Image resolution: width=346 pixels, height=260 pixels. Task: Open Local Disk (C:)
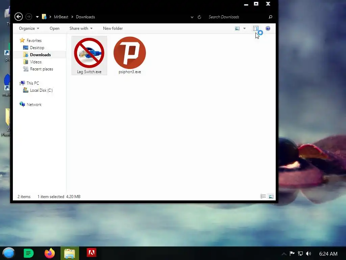coord(41,90)
